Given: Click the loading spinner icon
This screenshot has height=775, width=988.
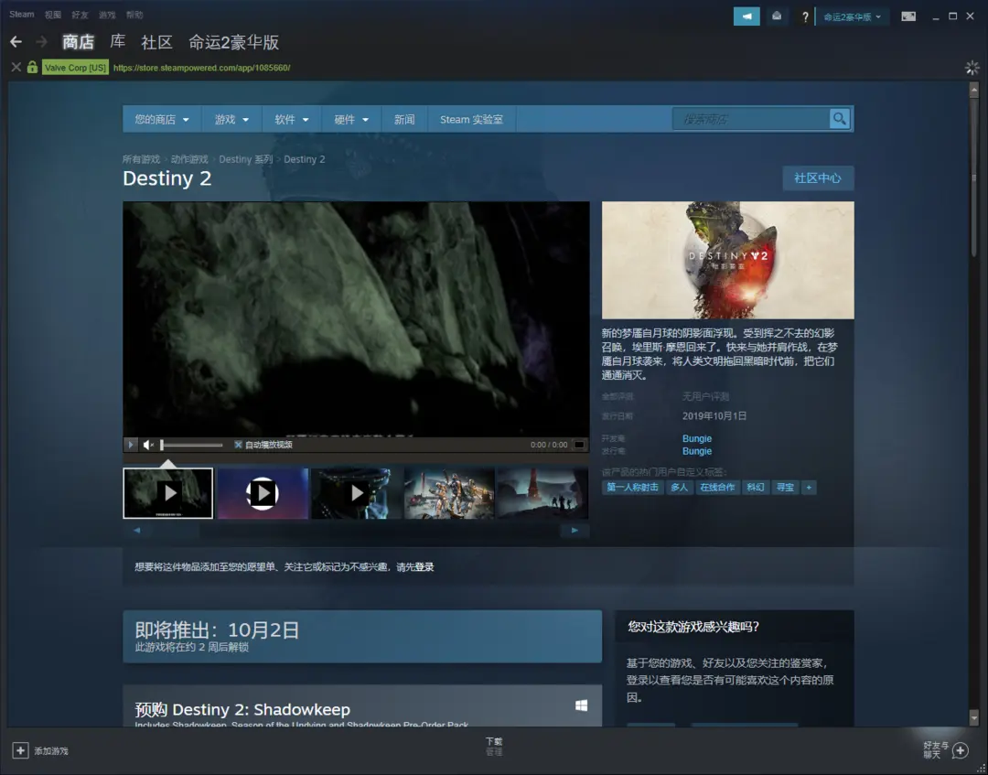Looking at the screenshot, I should (x=972, y=68).
